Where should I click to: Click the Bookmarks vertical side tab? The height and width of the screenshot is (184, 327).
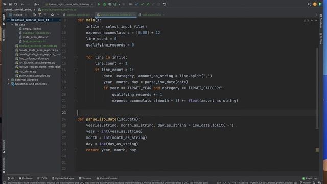pos(4,165)
